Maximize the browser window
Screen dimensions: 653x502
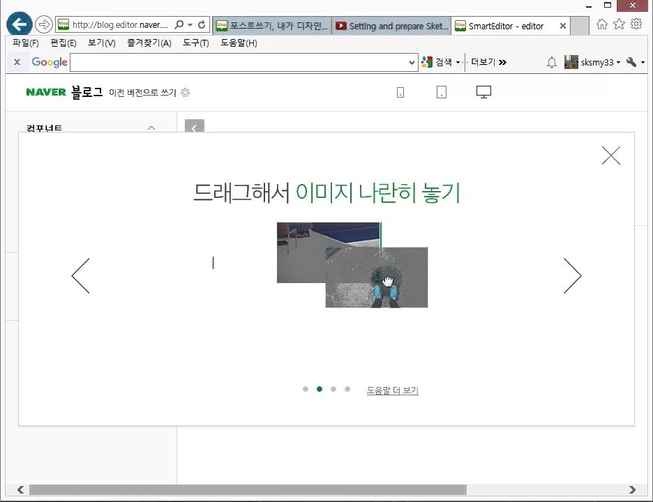[x=608, y=5]
